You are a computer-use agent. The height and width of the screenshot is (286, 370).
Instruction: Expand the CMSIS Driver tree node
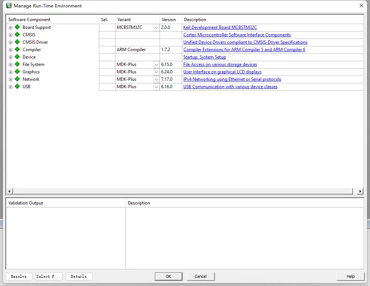[10, 43]
